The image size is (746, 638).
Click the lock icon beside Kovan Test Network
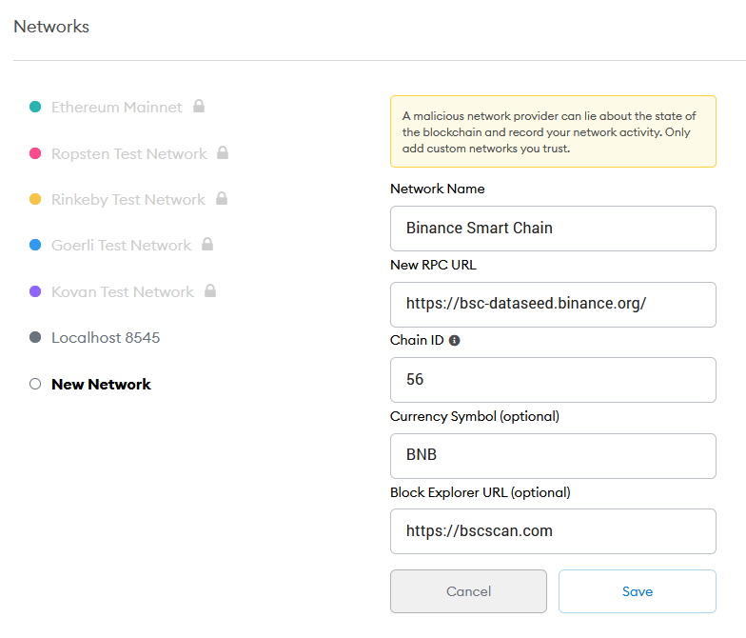click(x=210, y=291)
